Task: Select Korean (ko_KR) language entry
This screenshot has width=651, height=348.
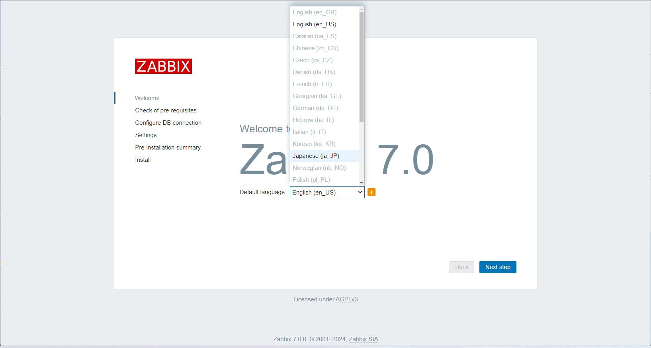Action: click(x=314, y=144)
